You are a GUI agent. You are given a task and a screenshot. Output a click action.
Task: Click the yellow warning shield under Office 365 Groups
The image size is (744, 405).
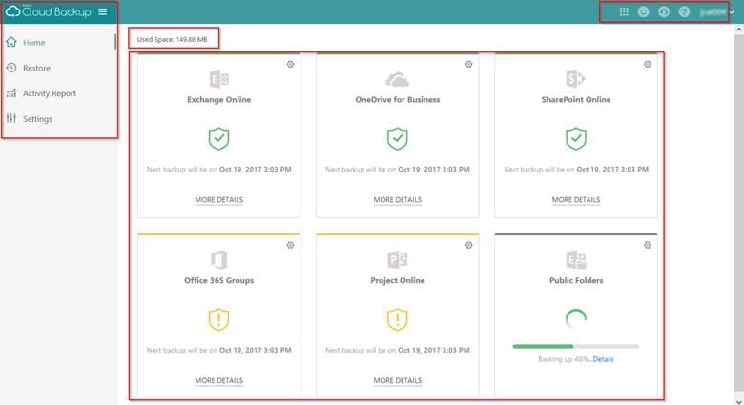tap(218, 319)
